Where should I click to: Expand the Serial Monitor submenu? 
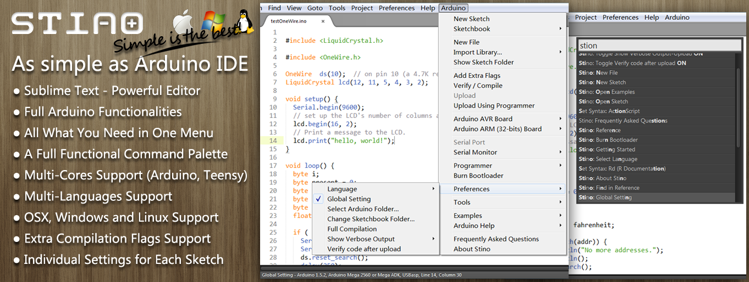(475, 152)
